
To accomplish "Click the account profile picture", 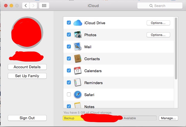I will click(x=27, y=33).
